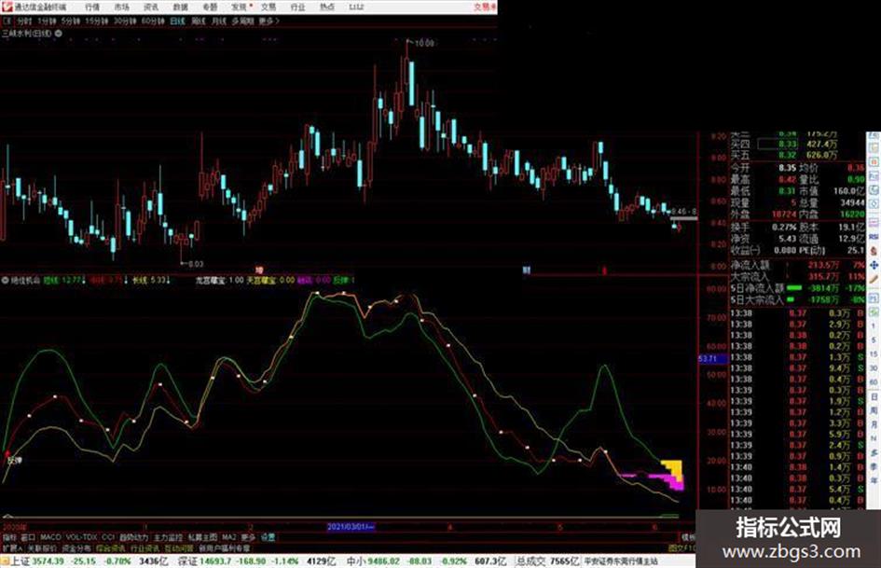Switch to 5分钟 chart period
Viewport: 881px width, 568px height.
(x=70, y=21)
